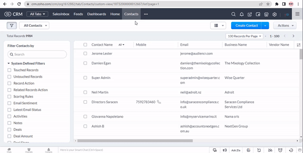
Task: Select the checkbox for Jerome Lester
Action: point(85,54)
